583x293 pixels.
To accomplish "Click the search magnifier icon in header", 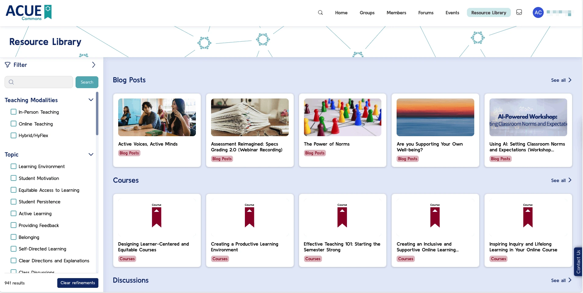I will click(x=320, y=12).
